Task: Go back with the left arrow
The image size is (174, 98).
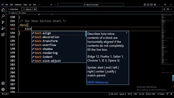Action: (51, 5)
